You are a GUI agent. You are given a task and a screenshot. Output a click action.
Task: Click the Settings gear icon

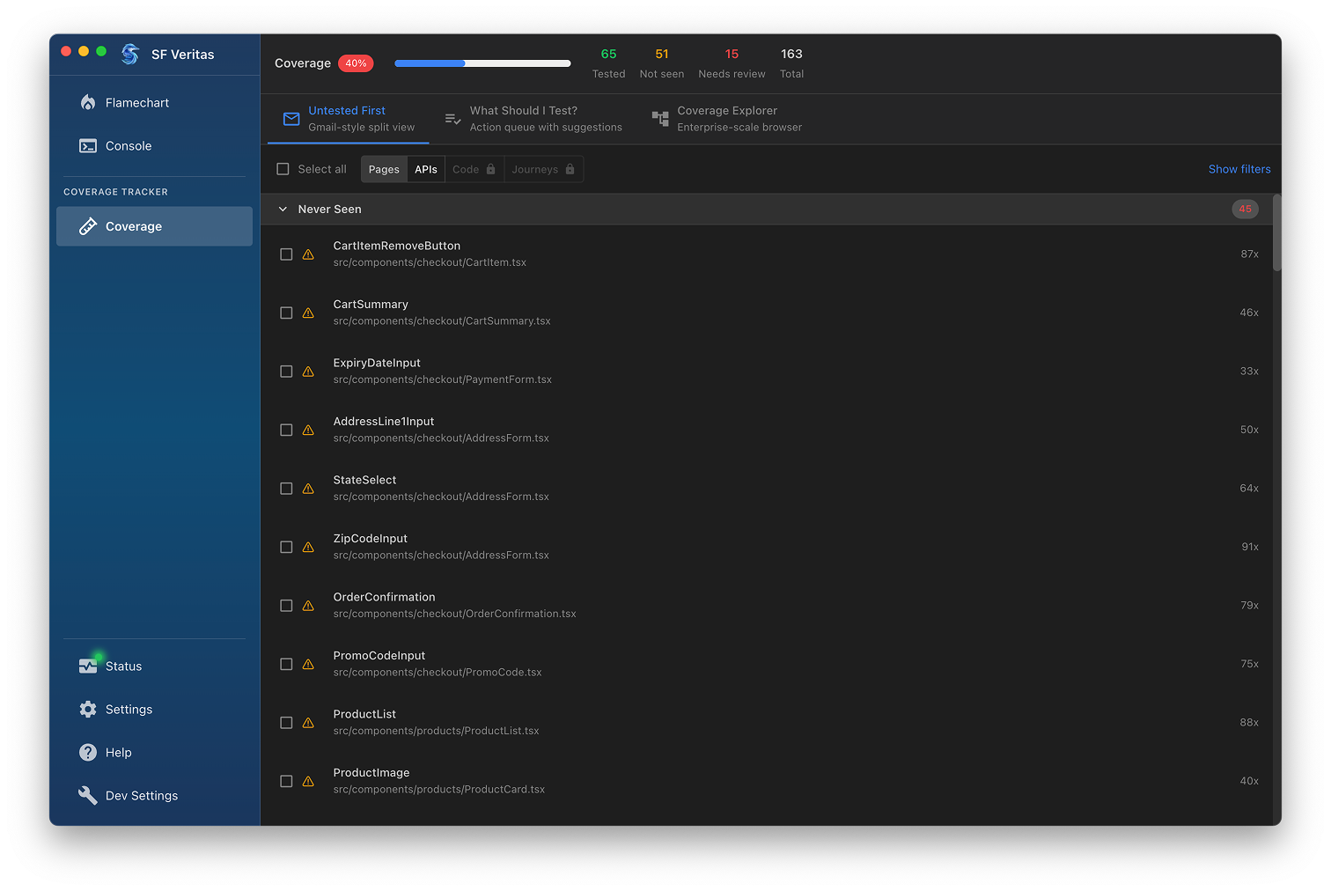tap(88, 710)
